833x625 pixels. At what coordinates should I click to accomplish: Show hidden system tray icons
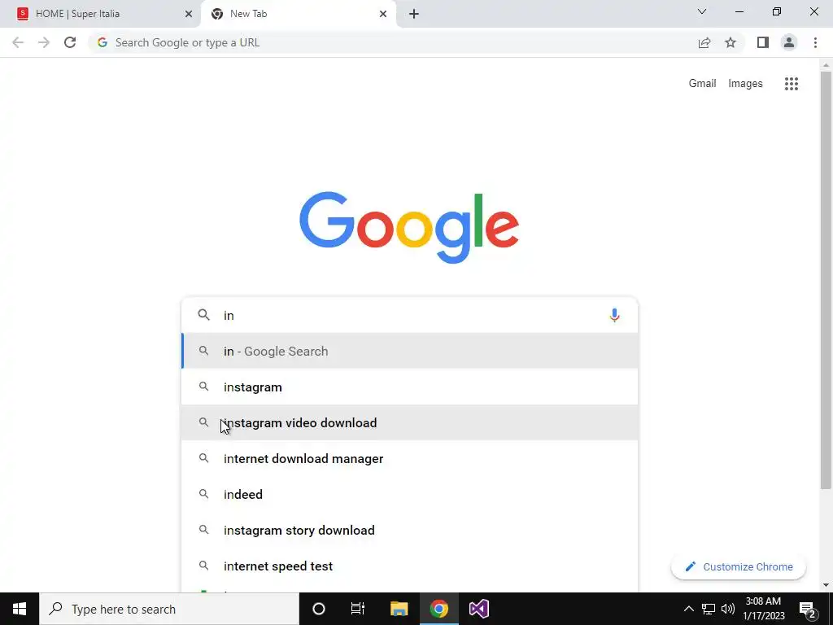[688, 609]
